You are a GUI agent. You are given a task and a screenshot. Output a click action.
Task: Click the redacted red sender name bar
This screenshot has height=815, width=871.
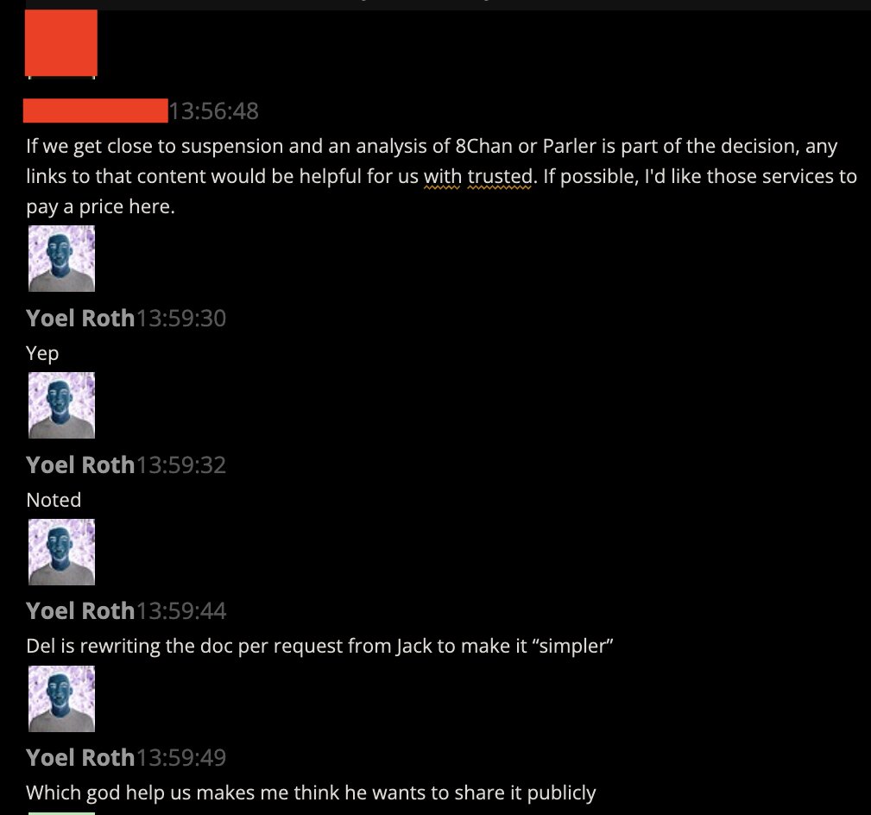click(x=96, y=111)
